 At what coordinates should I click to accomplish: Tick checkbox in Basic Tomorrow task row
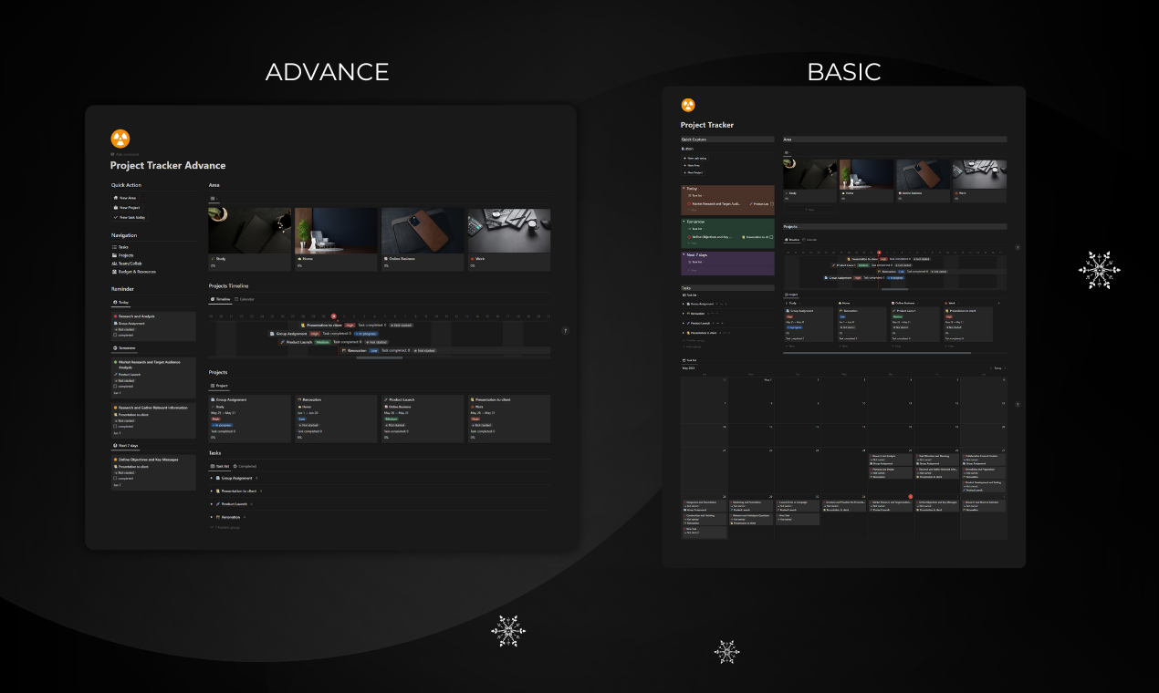point(770,237)
